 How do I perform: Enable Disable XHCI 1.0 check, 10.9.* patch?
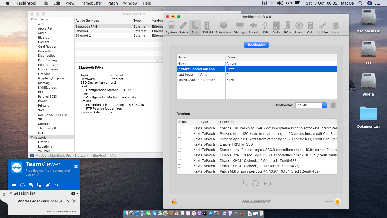[179, 161]
